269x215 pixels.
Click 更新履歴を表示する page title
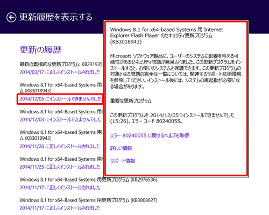(x=56, y=17)
